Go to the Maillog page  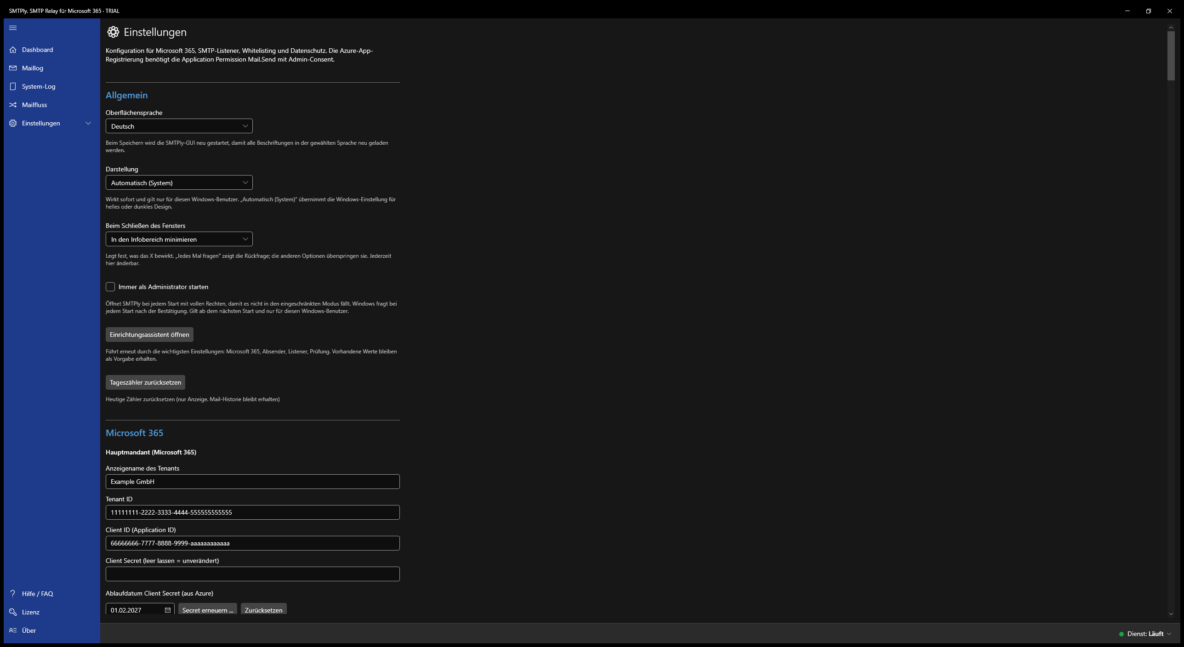52,68
